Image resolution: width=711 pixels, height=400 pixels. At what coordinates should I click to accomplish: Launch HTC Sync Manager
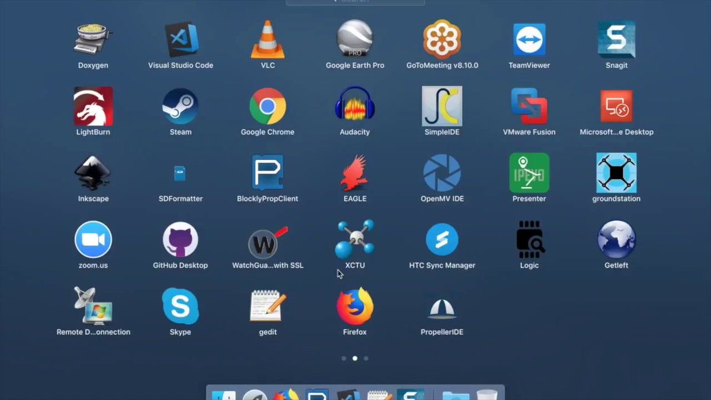(442, 240)
